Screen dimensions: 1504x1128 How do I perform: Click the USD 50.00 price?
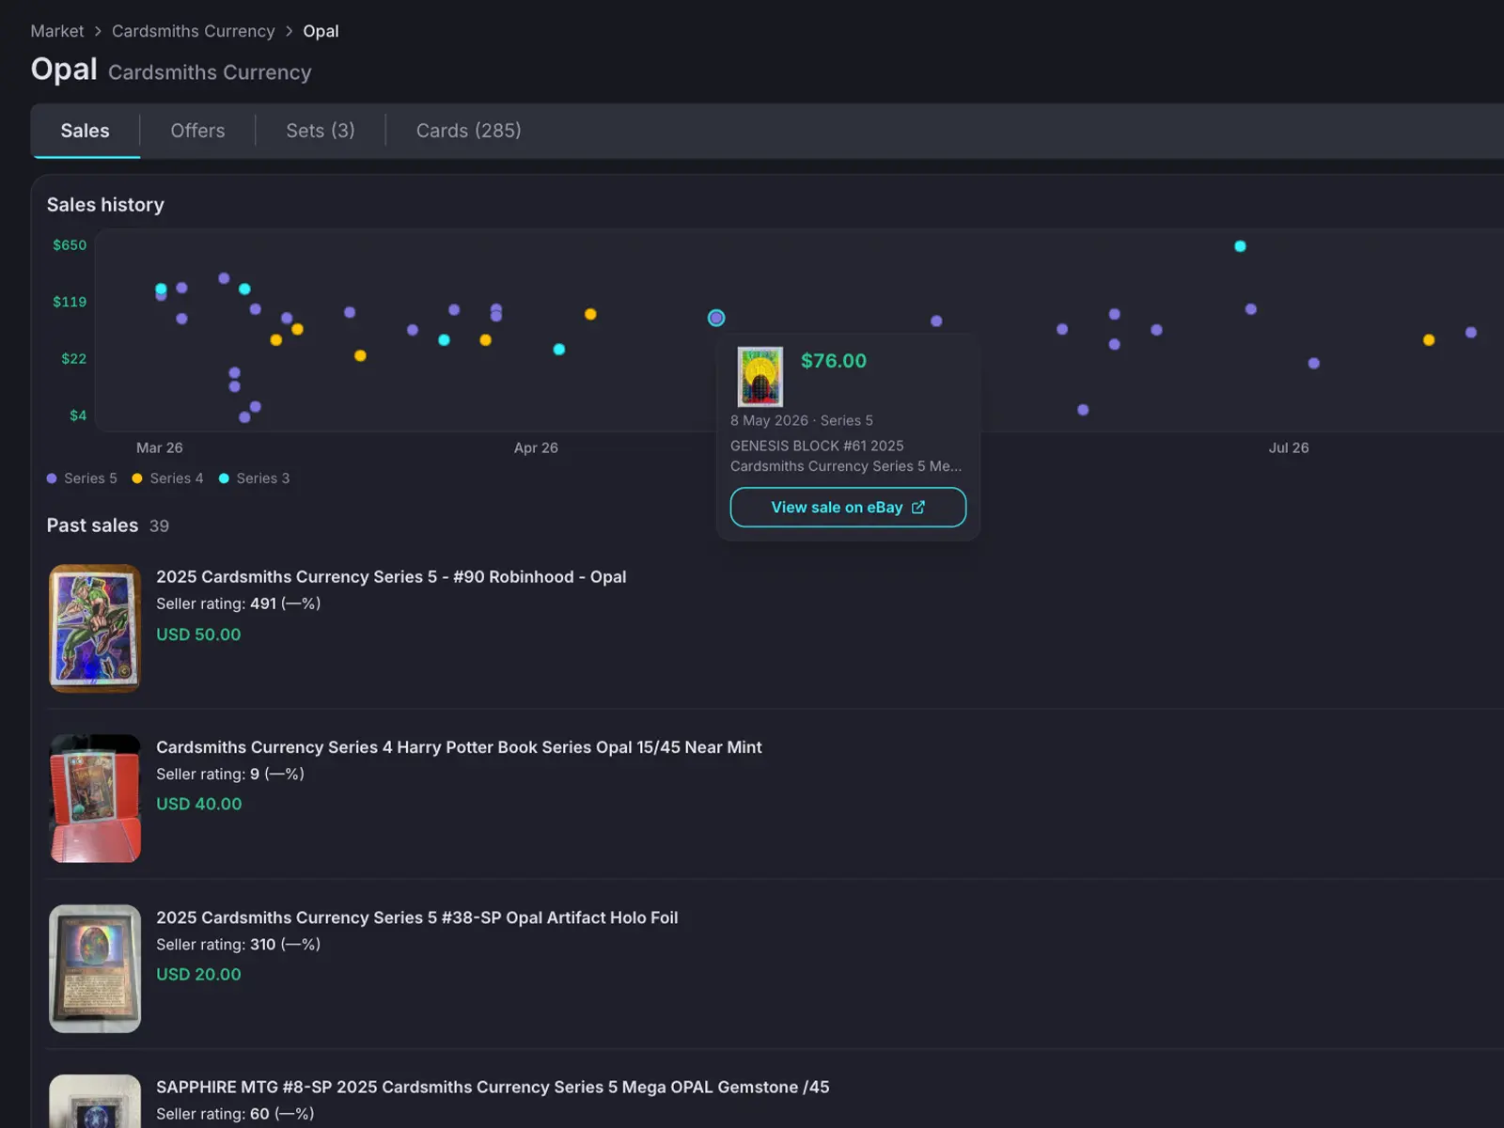198,634
